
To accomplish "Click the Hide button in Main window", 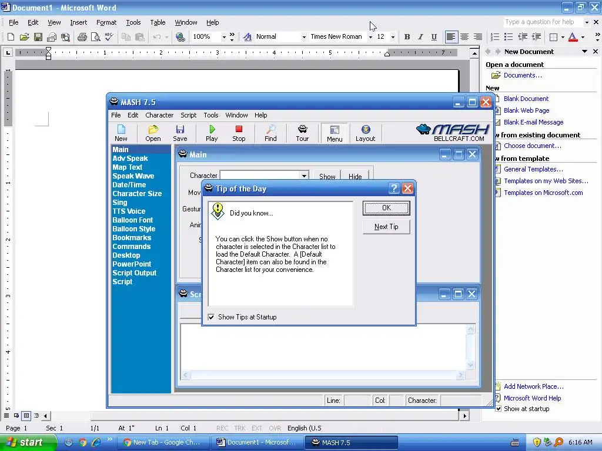I will click(x=355, y=176).
